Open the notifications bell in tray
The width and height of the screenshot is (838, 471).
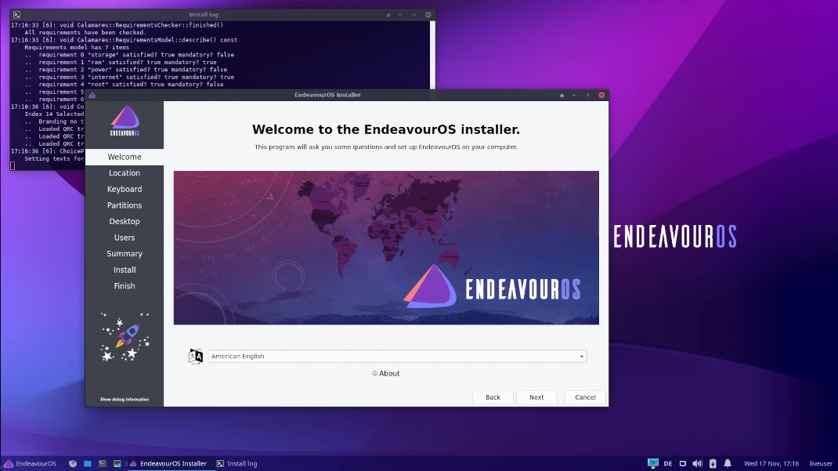728,463
